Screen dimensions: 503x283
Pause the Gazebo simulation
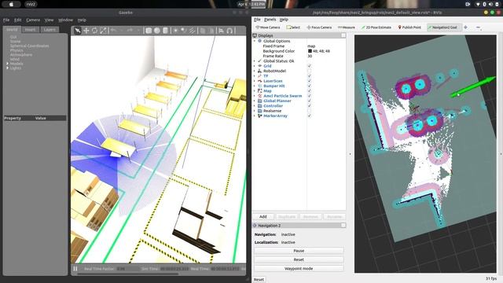click(75, 269)
